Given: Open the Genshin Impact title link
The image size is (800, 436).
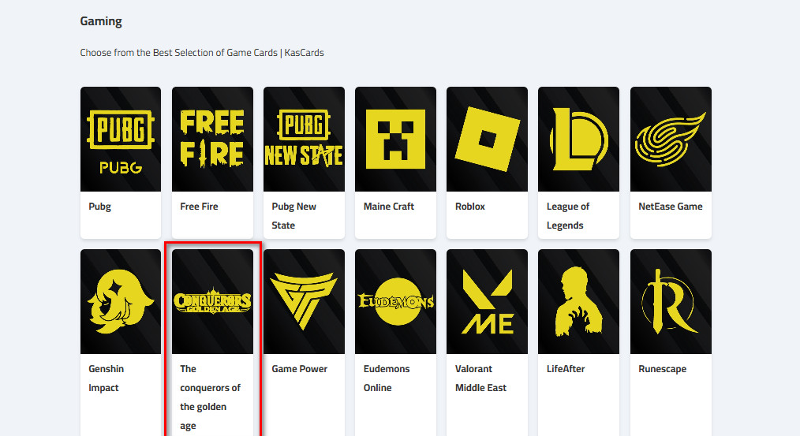Looking at the screenshot, I should pos(107,378).
